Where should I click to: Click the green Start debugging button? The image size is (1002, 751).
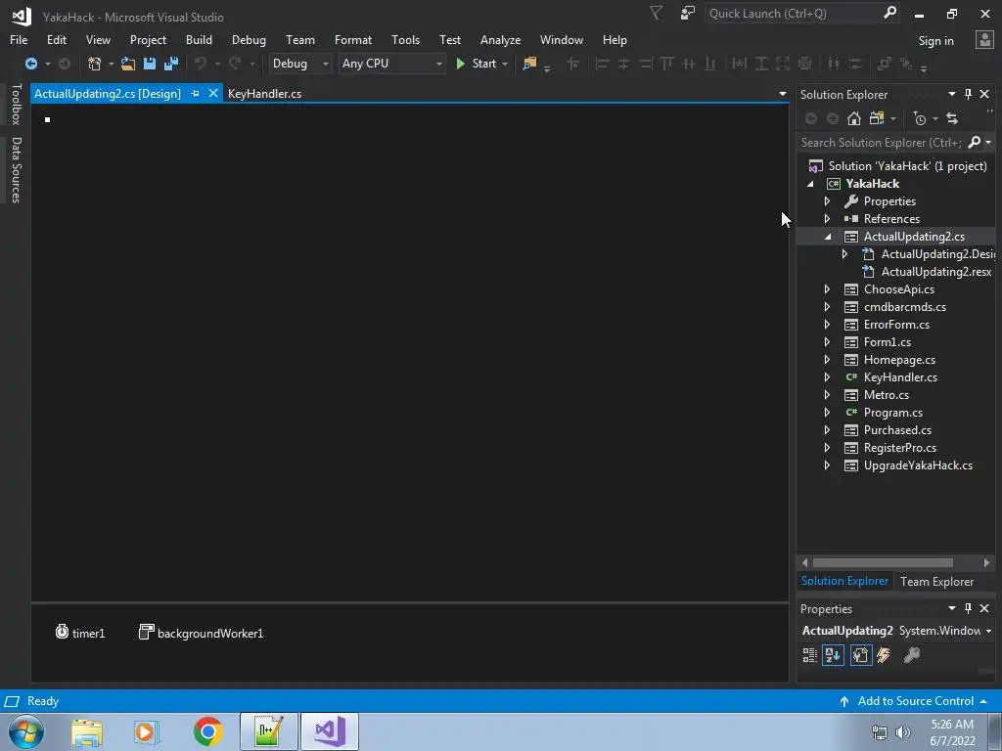point(477,64)
